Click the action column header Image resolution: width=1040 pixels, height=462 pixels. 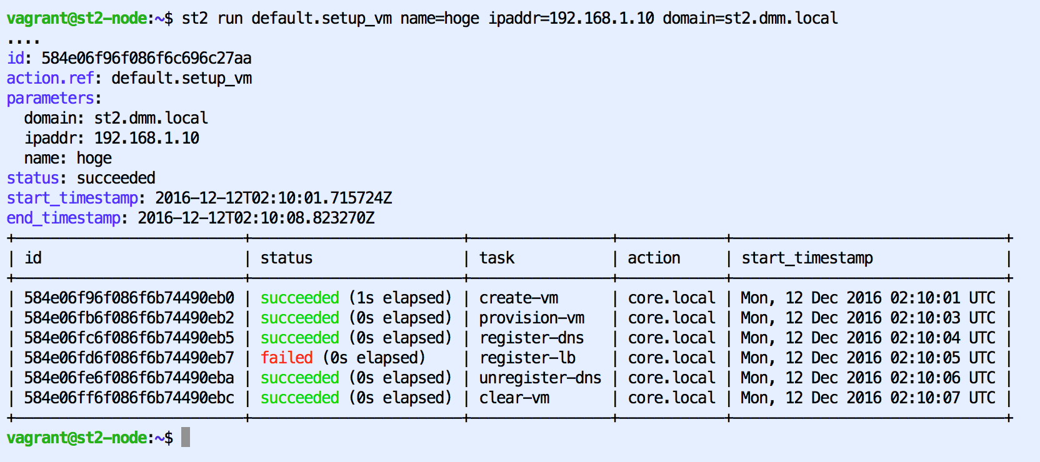click(654, 258)
